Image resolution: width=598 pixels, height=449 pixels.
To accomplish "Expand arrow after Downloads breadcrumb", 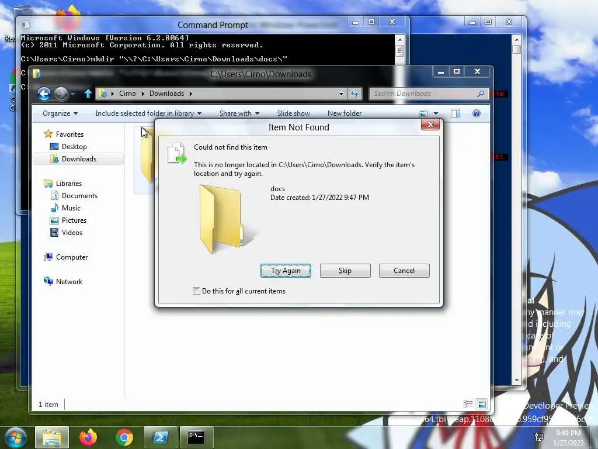I will 191,94.
